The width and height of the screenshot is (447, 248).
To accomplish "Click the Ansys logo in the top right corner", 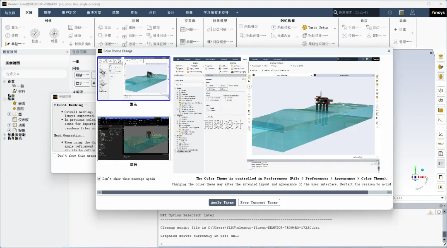I will 438,12.
